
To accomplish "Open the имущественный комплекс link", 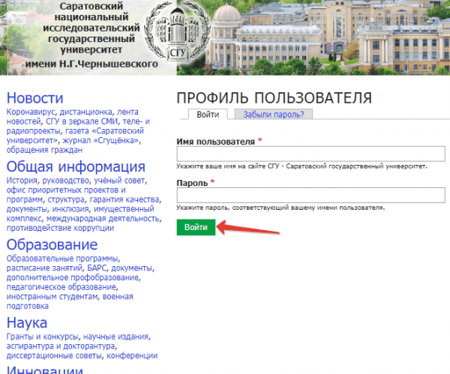I will (80, 214).
